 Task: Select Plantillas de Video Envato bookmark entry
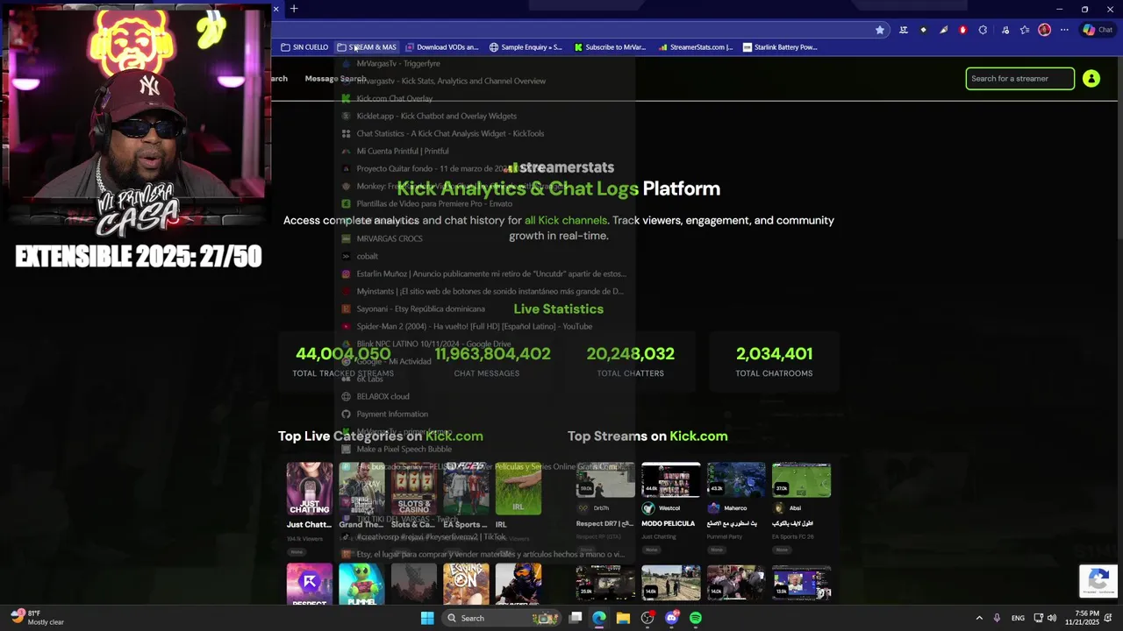(x=484, y=203)
